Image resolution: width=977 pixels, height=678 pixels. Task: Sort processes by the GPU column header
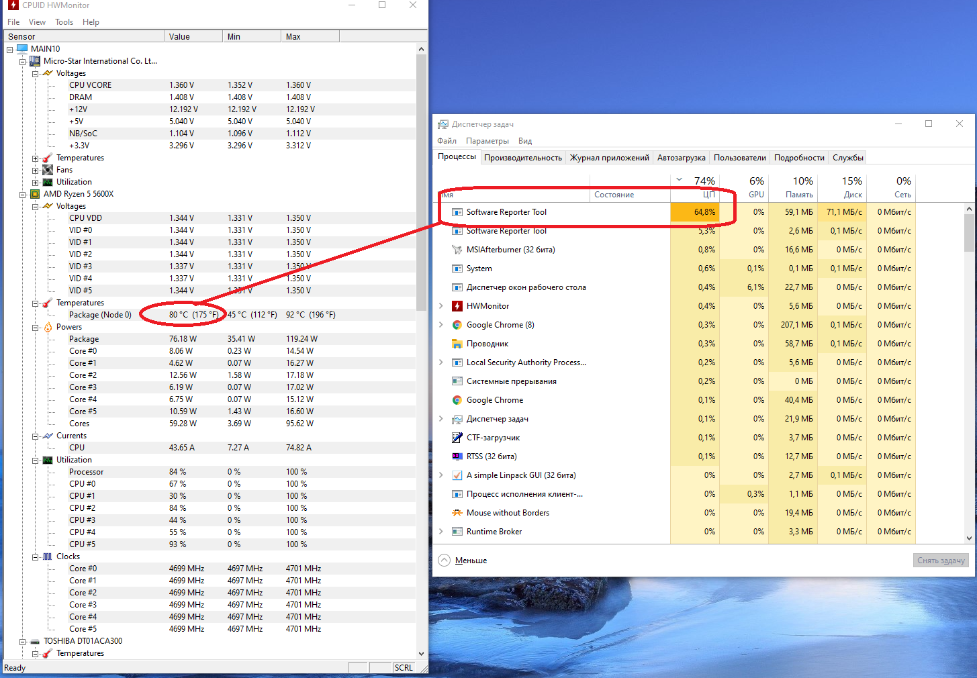[x=744, y=188]
